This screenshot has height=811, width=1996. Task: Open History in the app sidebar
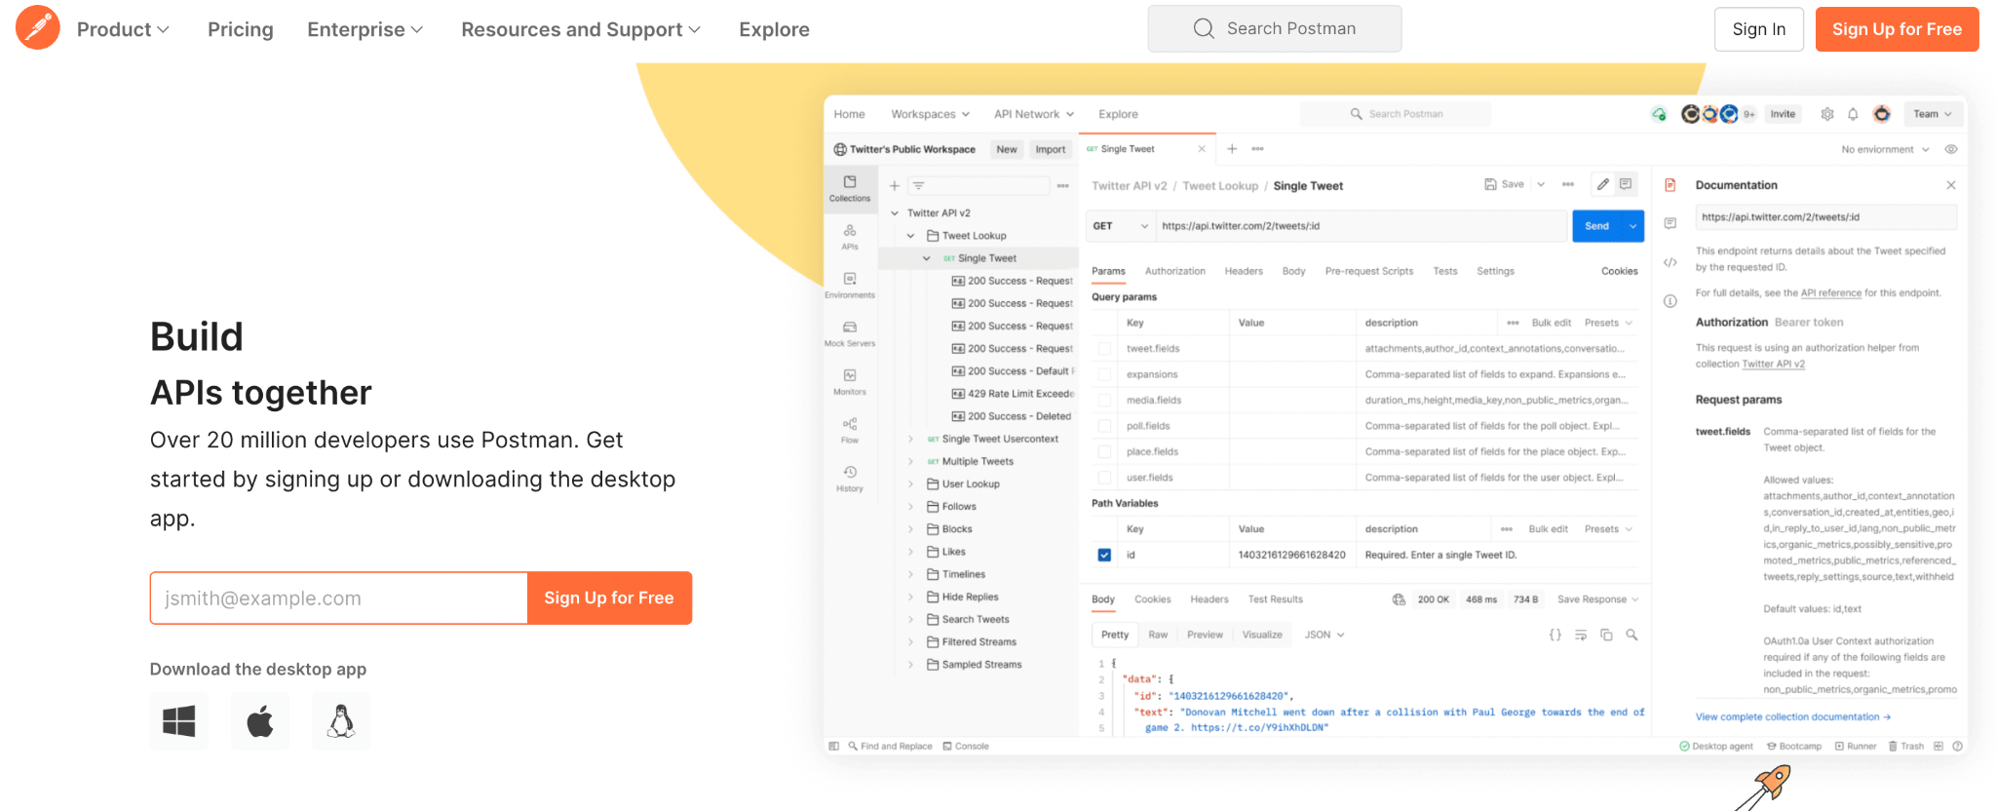pyautogui.click(x=850, y=479)
